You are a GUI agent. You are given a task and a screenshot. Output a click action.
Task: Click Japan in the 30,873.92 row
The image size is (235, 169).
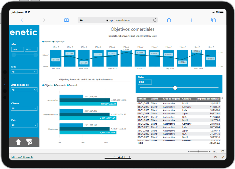point(185,114)
